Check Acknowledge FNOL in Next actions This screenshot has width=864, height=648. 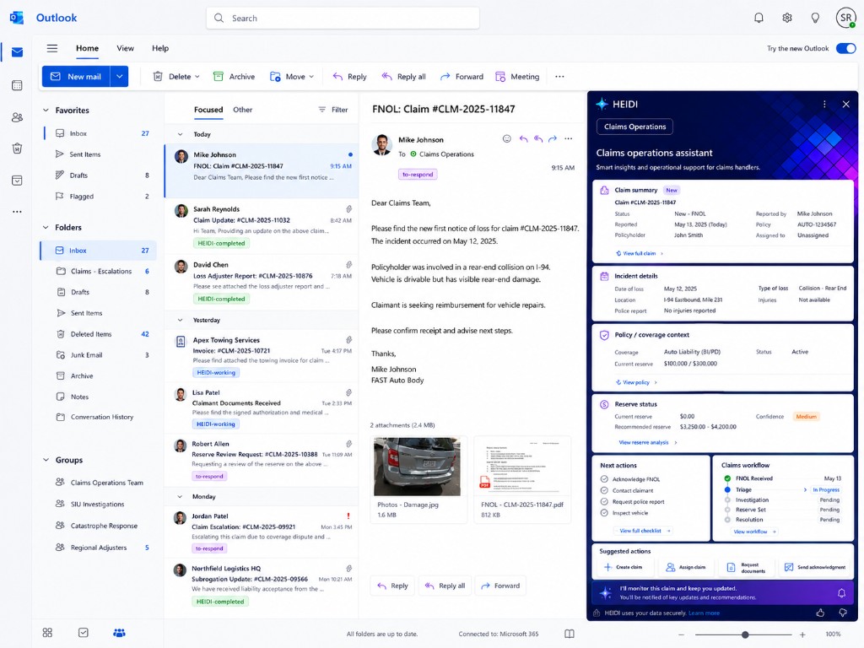click(x=604, y=479)
